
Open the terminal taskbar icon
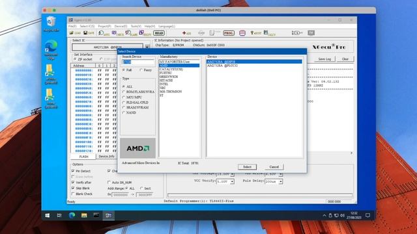tap(96, 215)
